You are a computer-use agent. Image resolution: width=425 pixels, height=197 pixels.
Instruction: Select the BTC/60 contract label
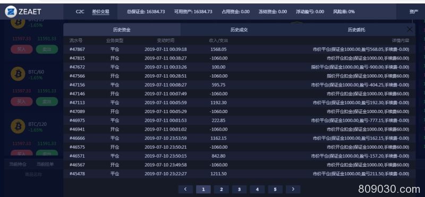36,72
